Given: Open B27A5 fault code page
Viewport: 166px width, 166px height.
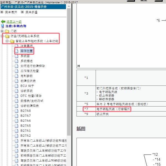Looking at the screenshot, I should 25,126.
